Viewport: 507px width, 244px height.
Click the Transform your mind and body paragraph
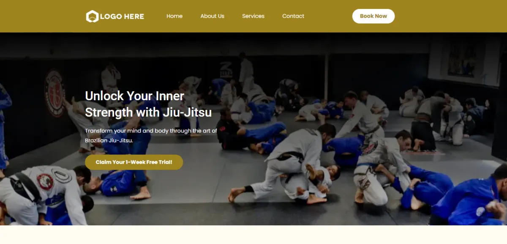(x=151, y=135)
